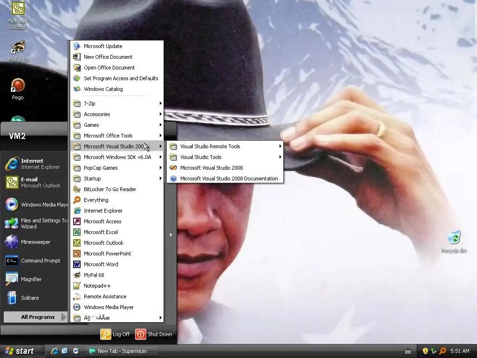Open Microsoft Outlook desktop shortcut
The height and width of the screenshot is (358, 477).
click(x=18, y=15)
